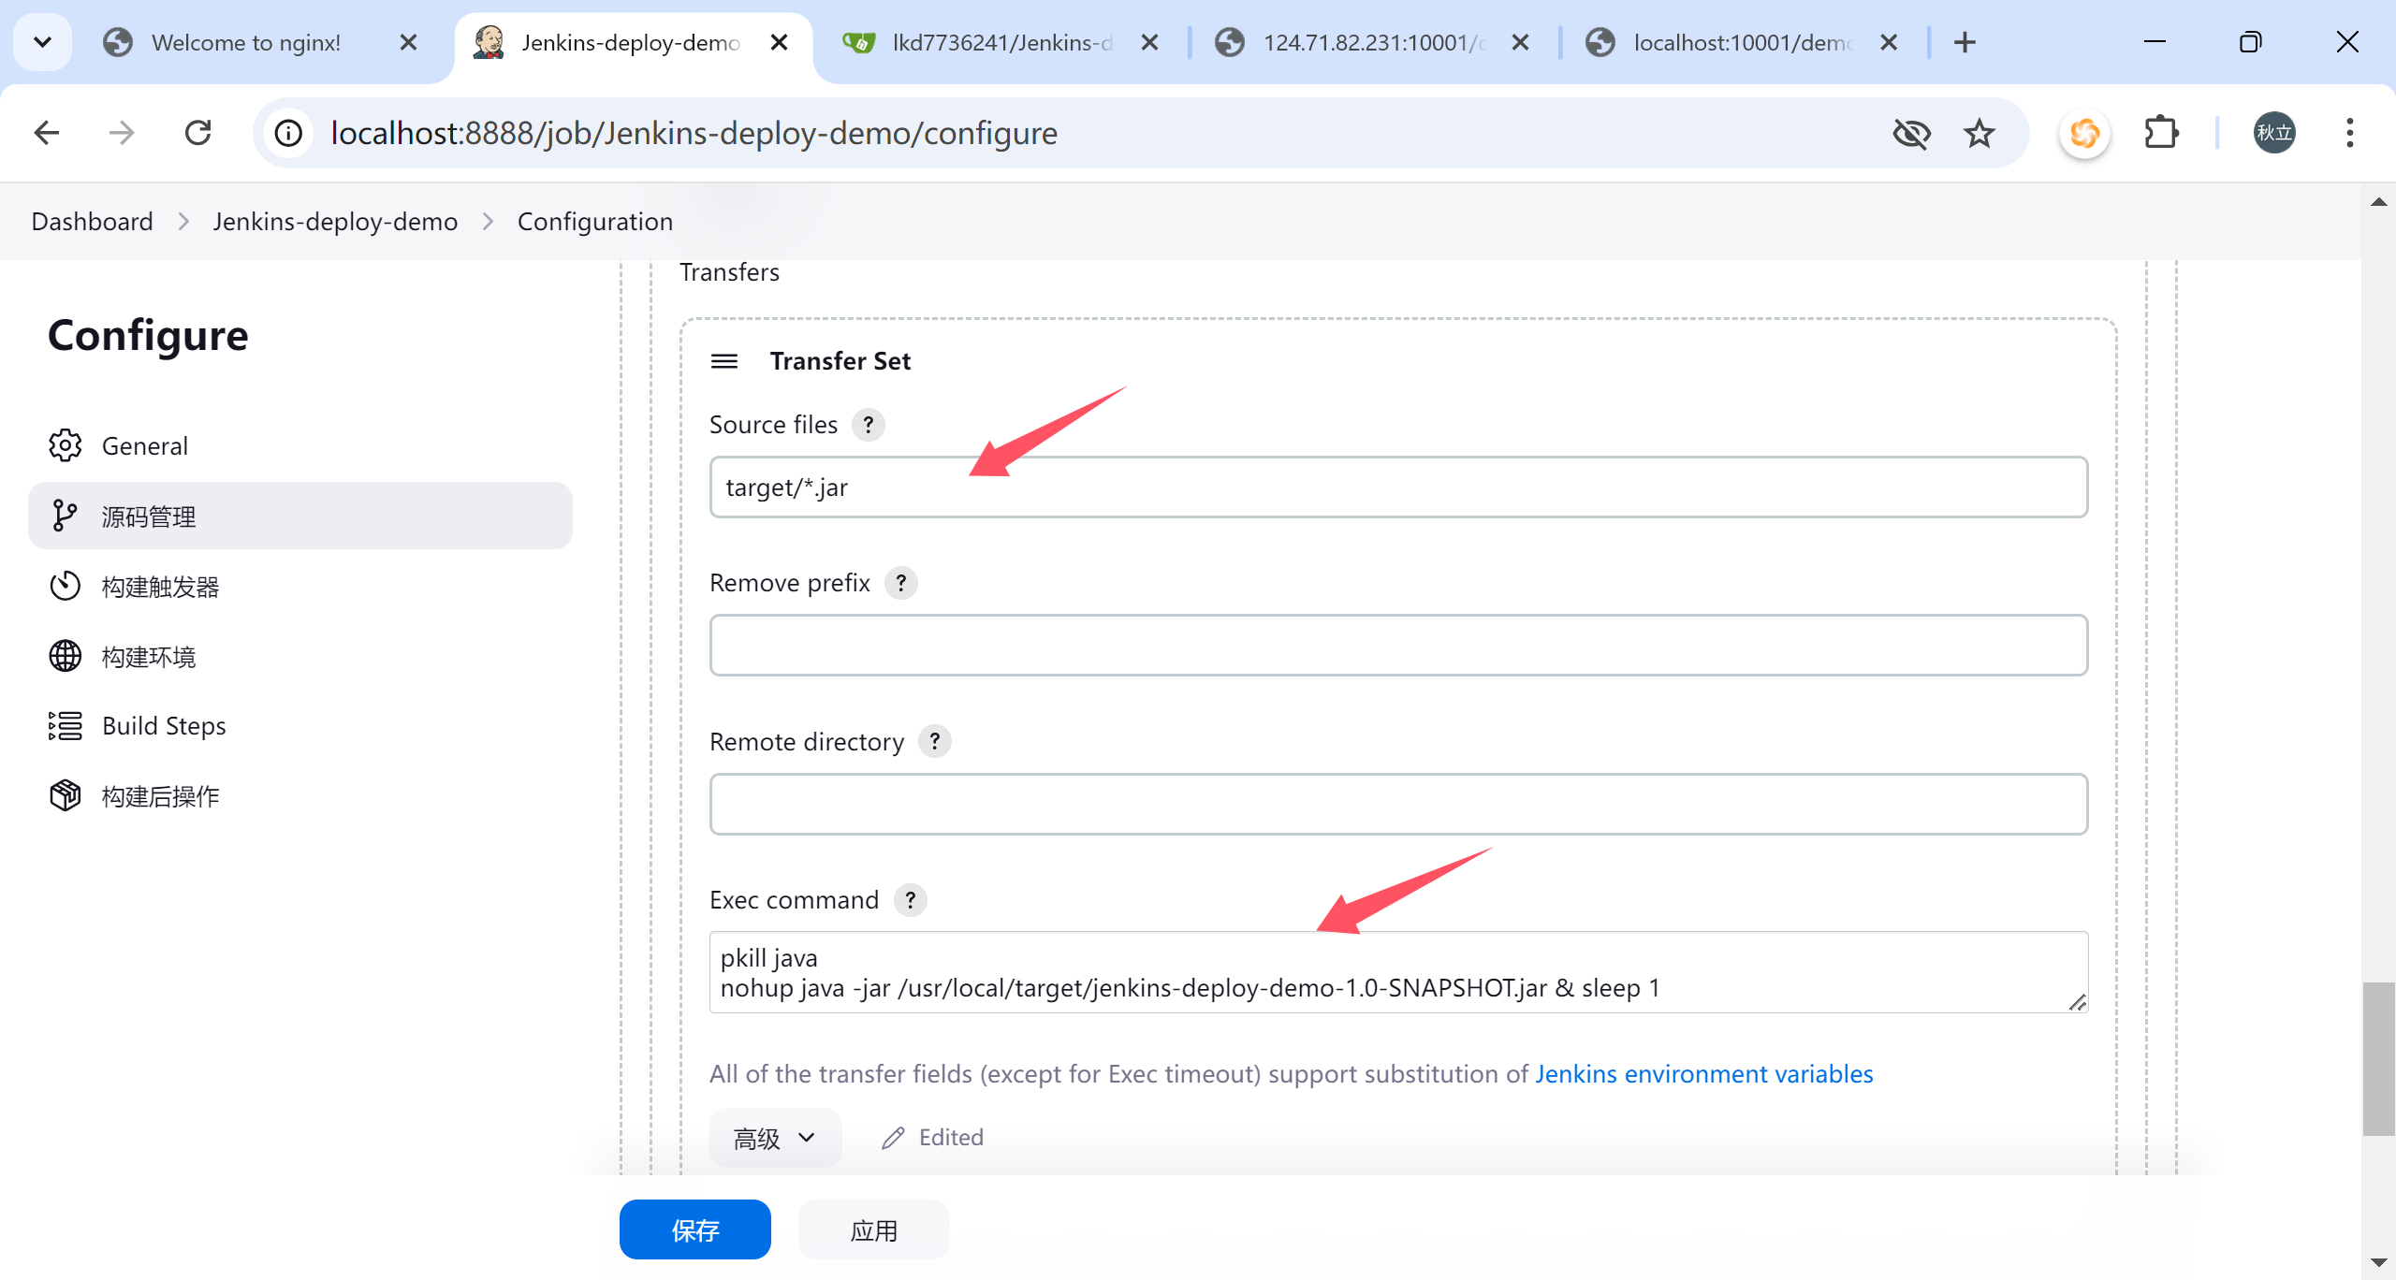Open the tab search dropdown arrow
The width and height of the screenshot is (2396, 1280).
(x=42, y=42)
